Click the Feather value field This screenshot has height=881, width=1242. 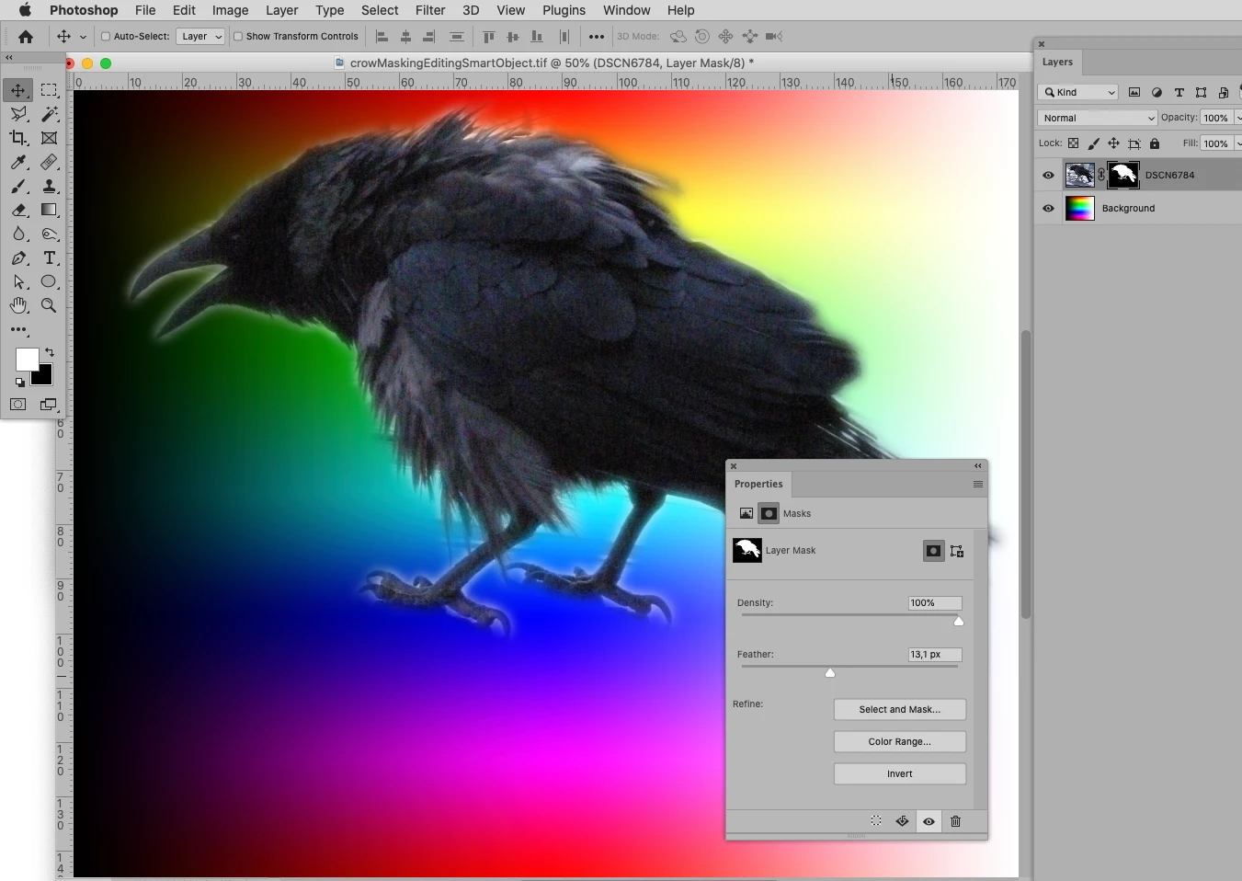pos(935,655)
